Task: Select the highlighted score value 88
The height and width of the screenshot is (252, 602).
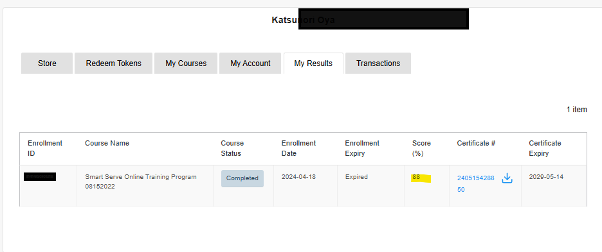Action: (x=416, y=177)
